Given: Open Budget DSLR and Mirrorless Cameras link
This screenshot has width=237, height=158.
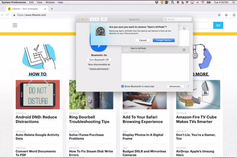Looking at the screenshot, I should click(144, 153).
